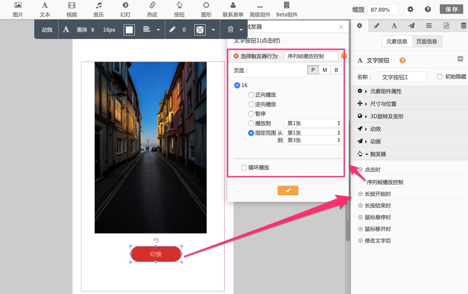Select the 热区 hotspot tool
The image size is (468, 294).
tap(152, 9)
